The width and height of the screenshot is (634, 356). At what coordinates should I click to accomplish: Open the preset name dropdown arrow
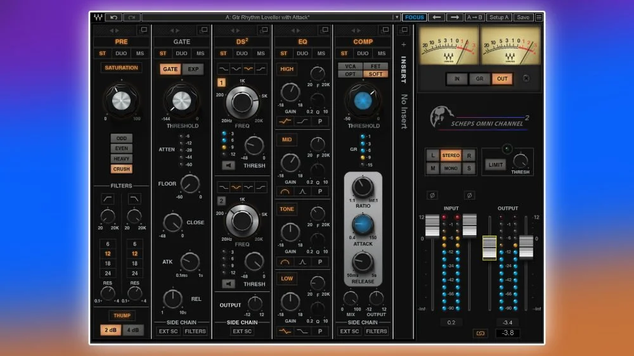coord(397,17)
